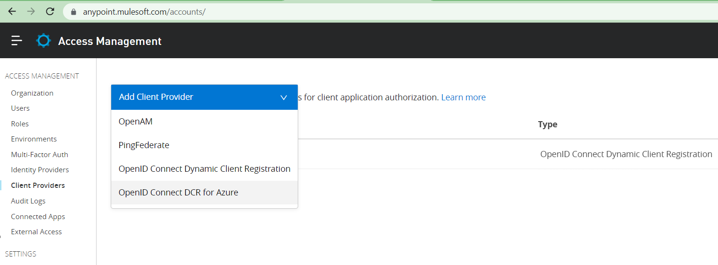Open the Users sidebar section
This screenshot has width=718, height=265.
pyautogui.click(x=20, y=108)
